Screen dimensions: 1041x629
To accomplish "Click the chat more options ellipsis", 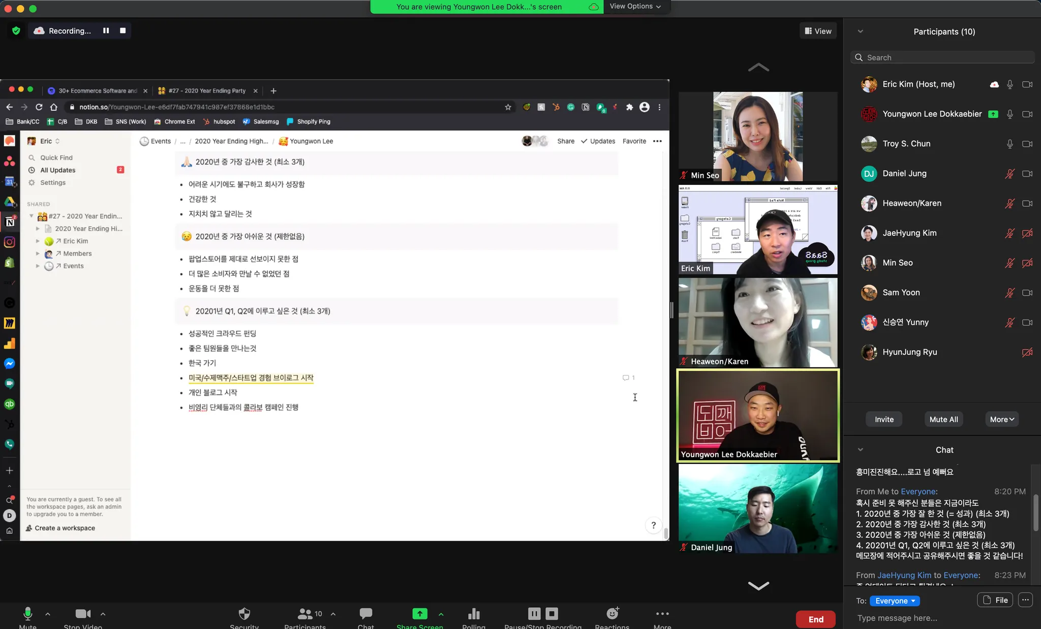I will [x=1025, y=600].
